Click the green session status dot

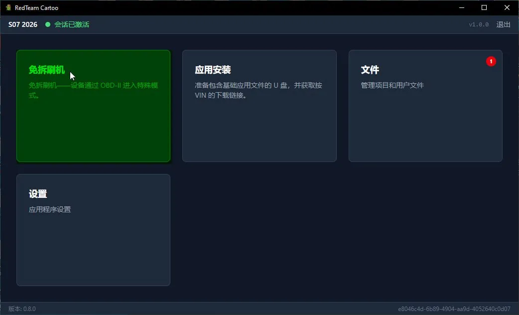coord(48,24)
